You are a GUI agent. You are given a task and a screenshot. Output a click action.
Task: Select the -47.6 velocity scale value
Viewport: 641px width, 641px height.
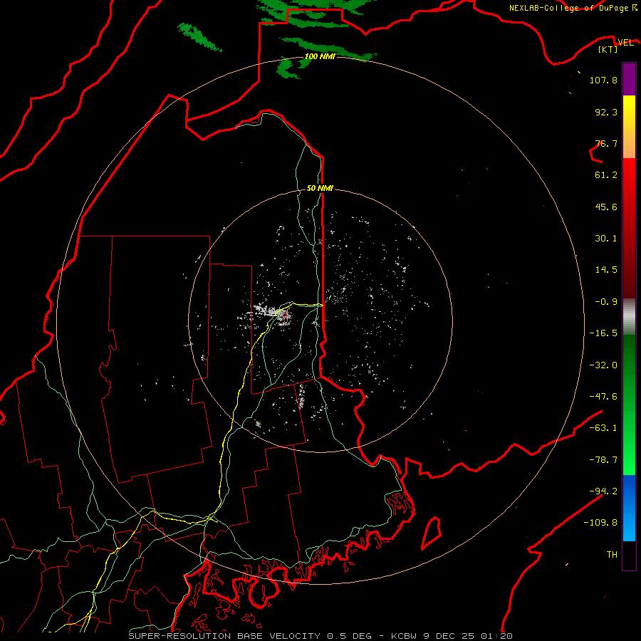click(603, 397)
